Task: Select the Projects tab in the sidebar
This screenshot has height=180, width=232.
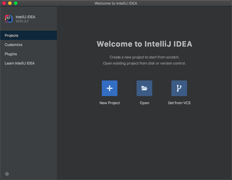Action: click(12, 35)
